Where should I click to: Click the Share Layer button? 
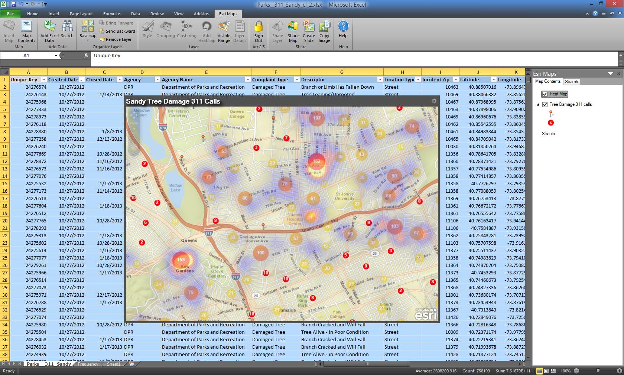(277, 32)
